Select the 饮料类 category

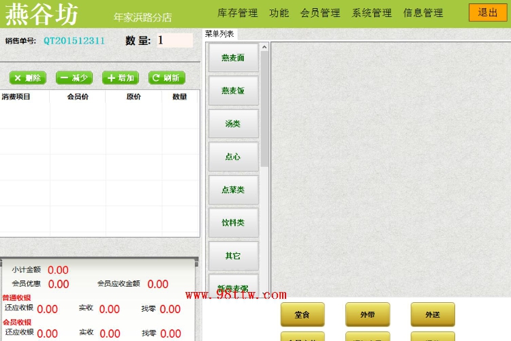233,223
